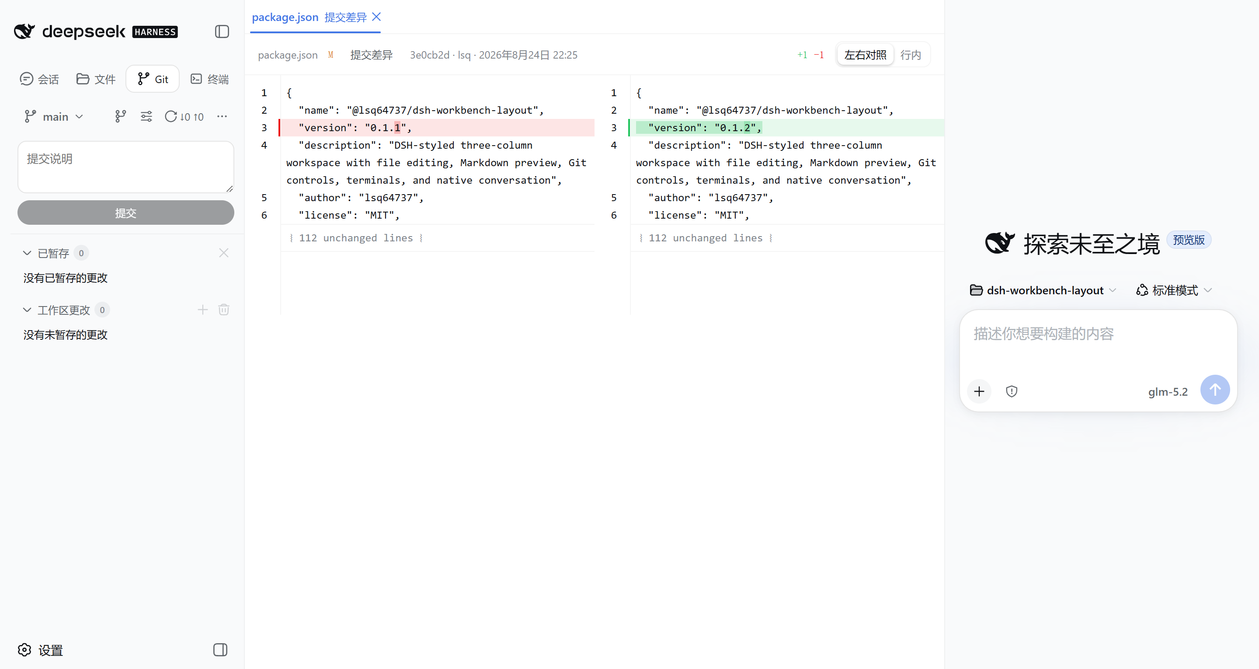The image size is (1259, 669).
Task: Discard all changes with the trash icon
Action: click(x=224, y=310)
